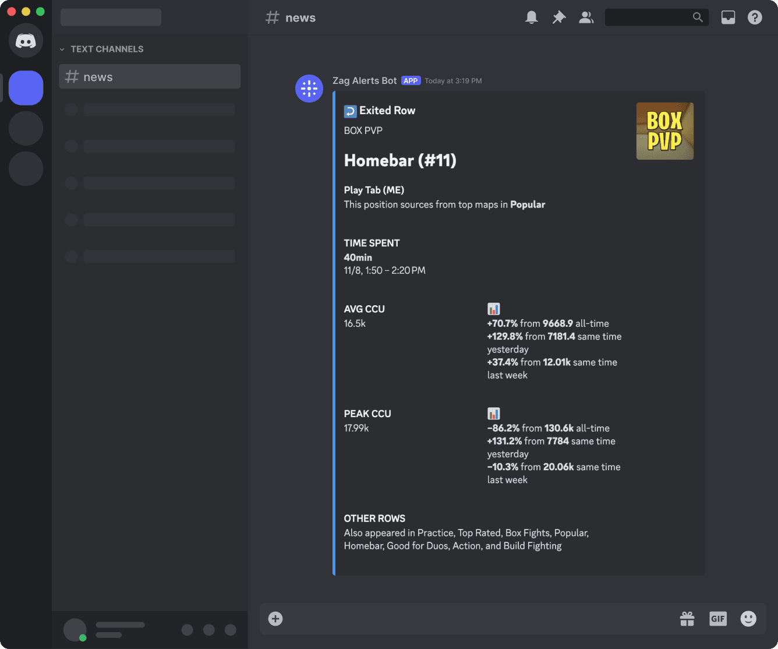Open Discord home direct messages icon

[26, 40]
